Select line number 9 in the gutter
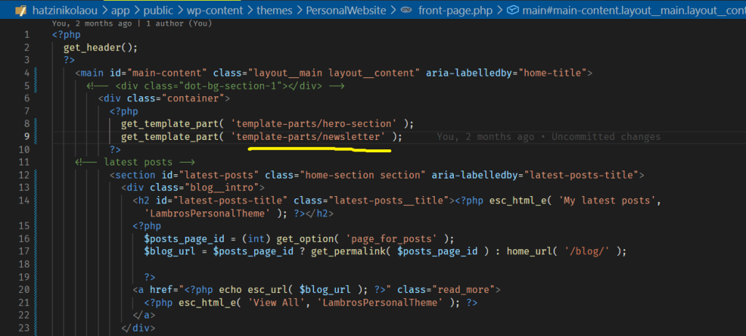The image size is (746, 336). point(26,136)
